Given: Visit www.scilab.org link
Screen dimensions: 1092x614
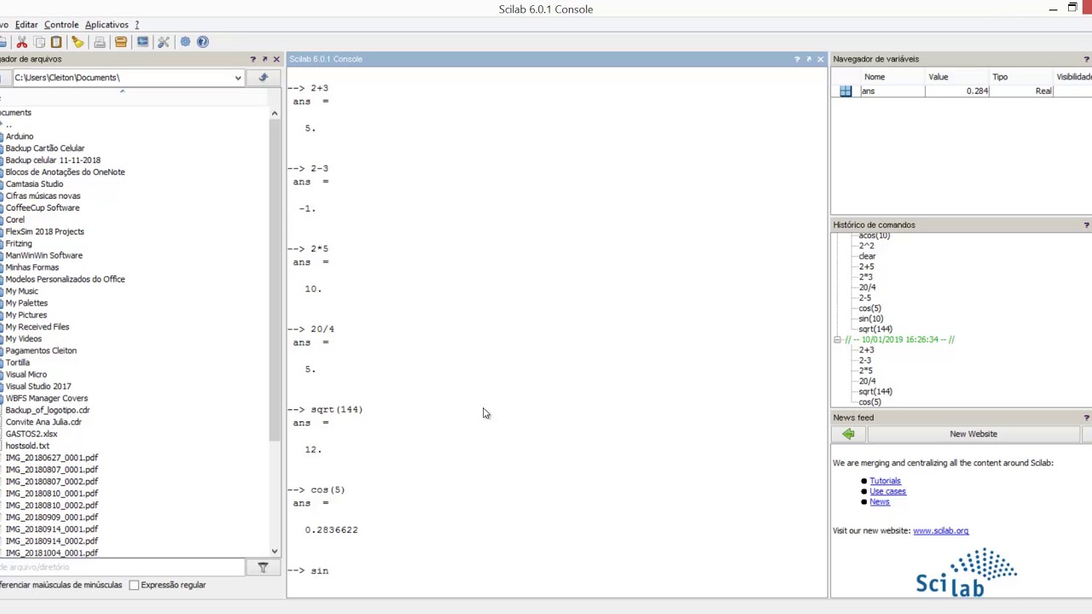Looking at the screenshot, I should pyautogui.click(x=940, y=530).
